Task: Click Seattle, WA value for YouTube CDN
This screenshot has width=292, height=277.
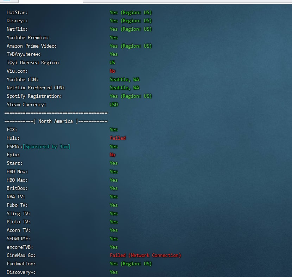Action: pos(125,79)
